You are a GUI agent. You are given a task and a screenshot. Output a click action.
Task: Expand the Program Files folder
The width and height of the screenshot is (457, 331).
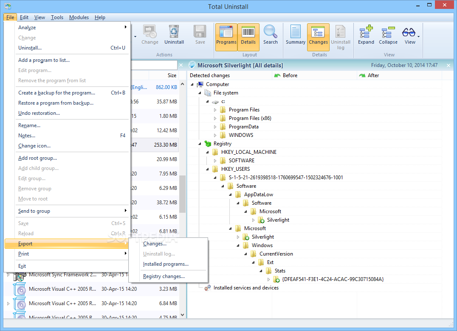click(215, 110)
